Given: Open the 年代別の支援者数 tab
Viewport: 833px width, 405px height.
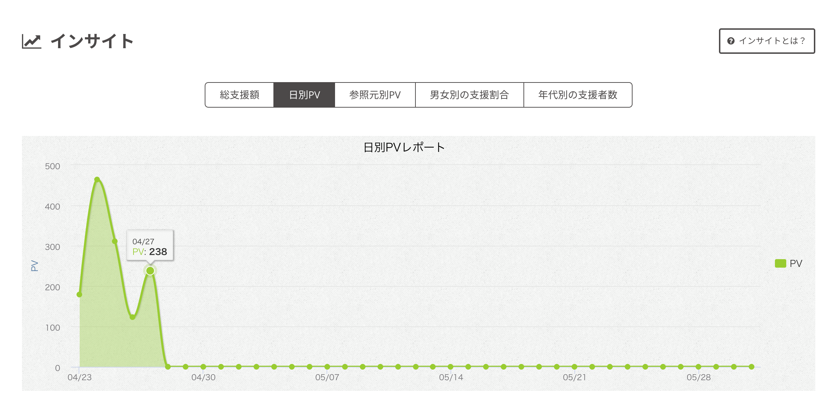Looking at the screenshot, I should (578, 95).
